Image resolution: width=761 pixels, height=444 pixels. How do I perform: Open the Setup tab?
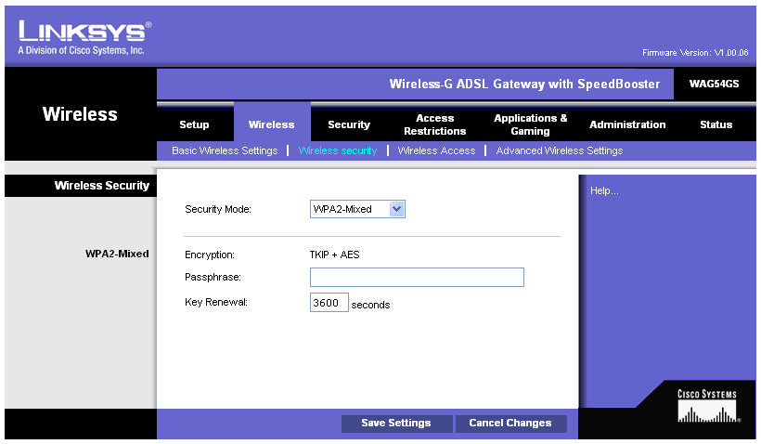coord(194,124)
